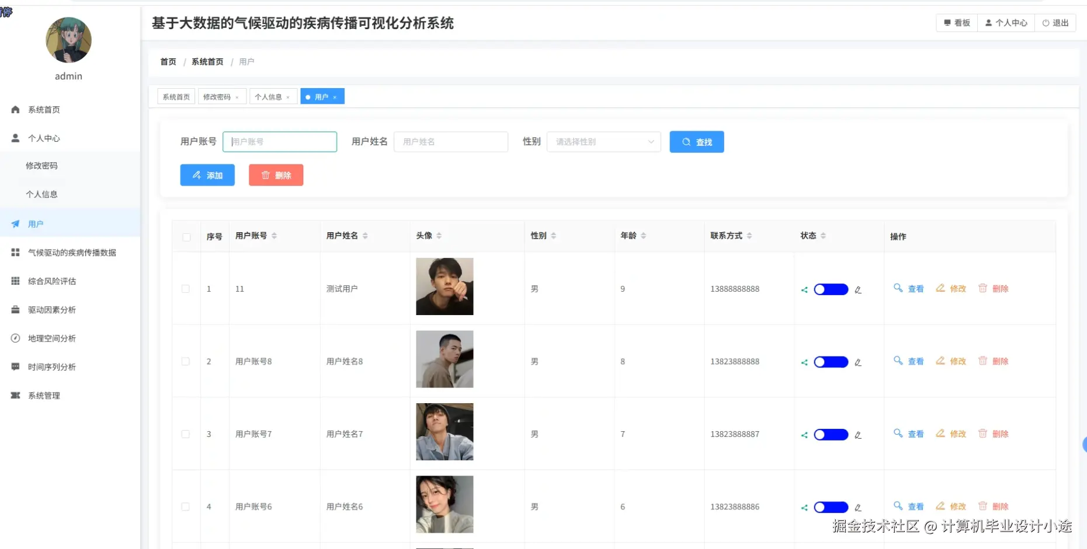
Task: Open 看板 in the top bar
Action: (x=956, y=23)
